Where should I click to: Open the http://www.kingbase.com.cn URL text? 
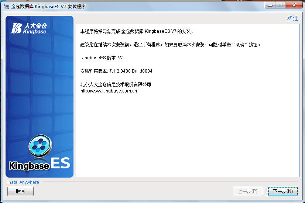click(x=109, y=91)
